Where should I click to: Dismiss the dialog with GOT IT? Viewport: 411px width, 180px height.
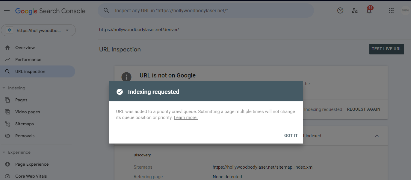(x=291, y=135)
